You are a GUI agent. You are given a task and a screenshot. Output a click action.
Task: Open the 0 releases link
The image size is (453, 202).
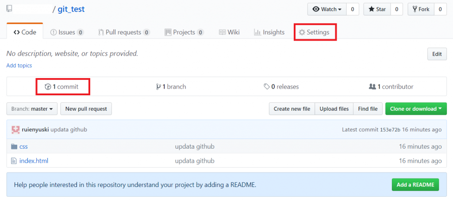click(x=281, y=86)
